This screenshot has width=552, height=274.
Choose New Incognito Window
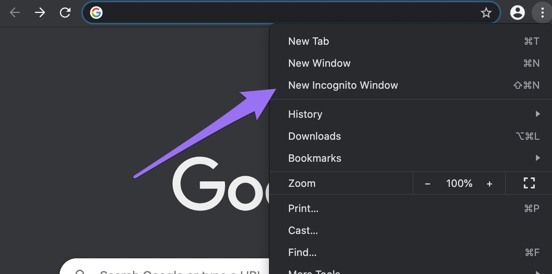(343, 85)
